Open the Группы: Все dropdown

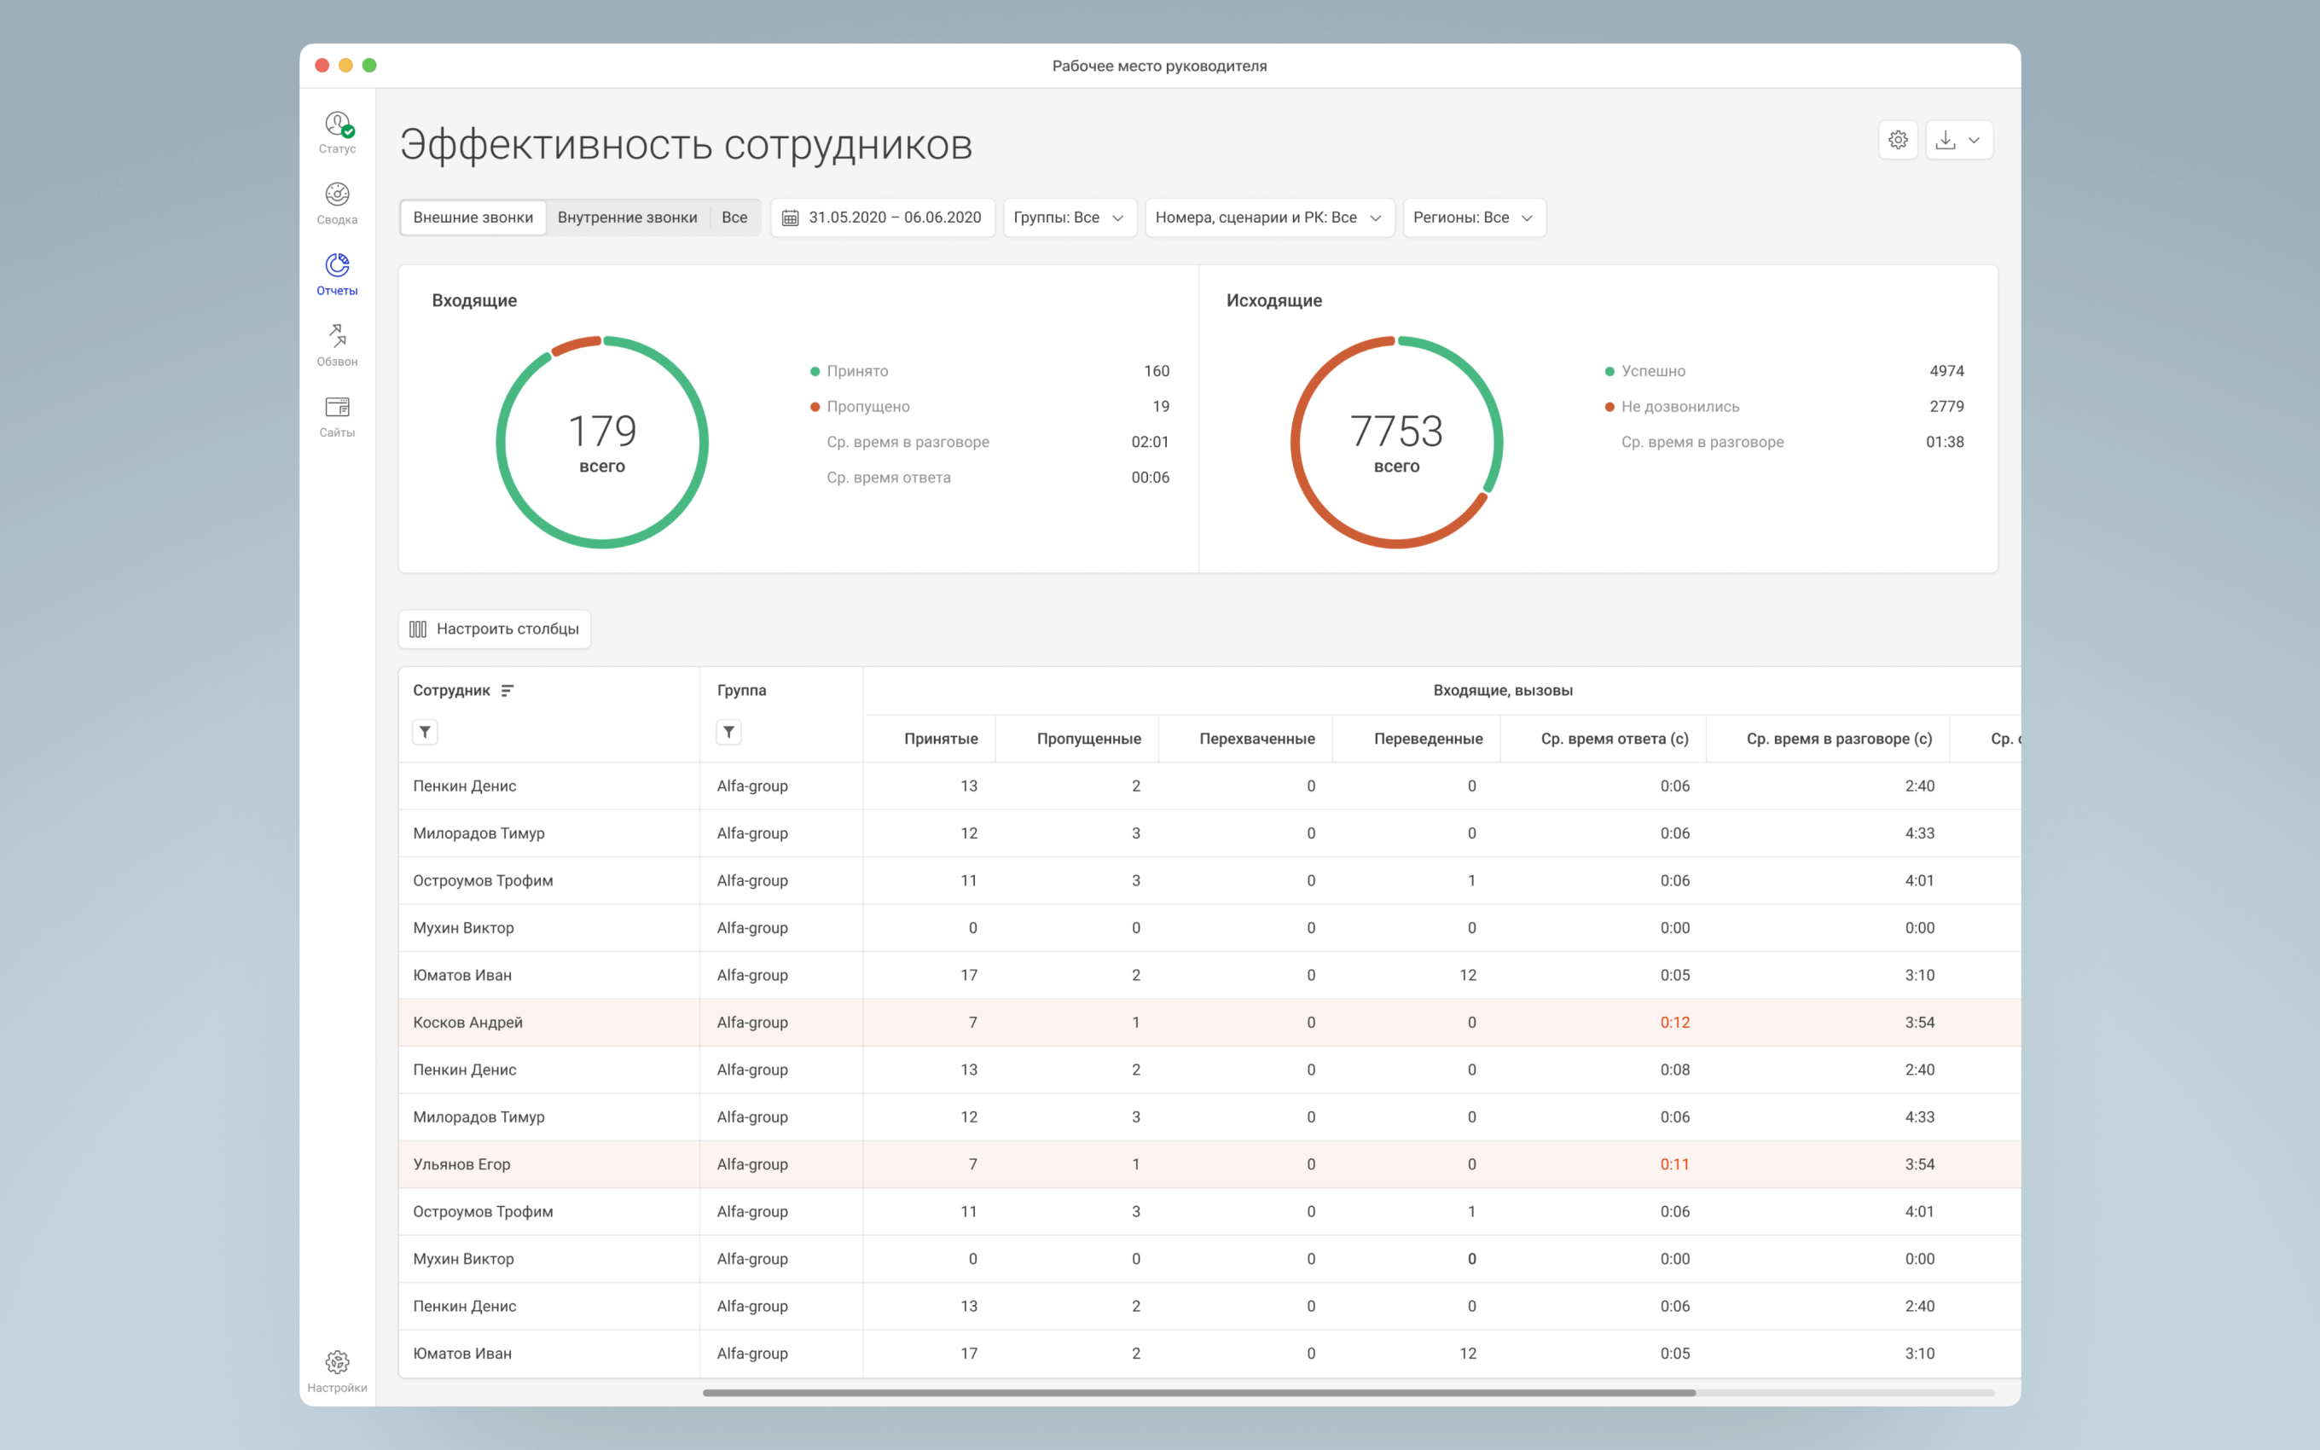coord(1068,217)
